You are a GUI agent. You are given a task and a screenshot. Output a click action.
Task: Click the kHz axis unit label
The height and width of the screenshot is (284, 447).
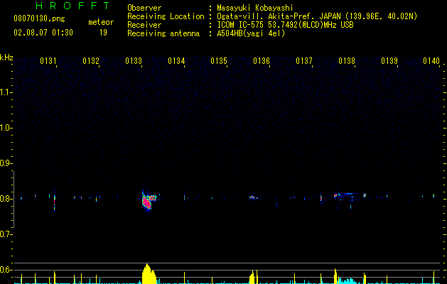click(x=6, y=58)
